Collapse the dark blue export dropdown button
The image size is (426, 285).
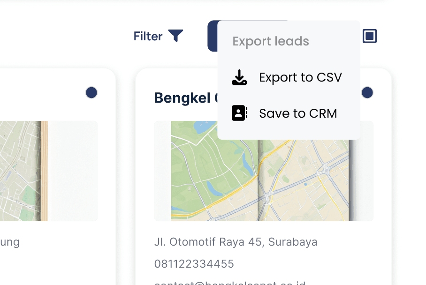[x=213, y=36]
